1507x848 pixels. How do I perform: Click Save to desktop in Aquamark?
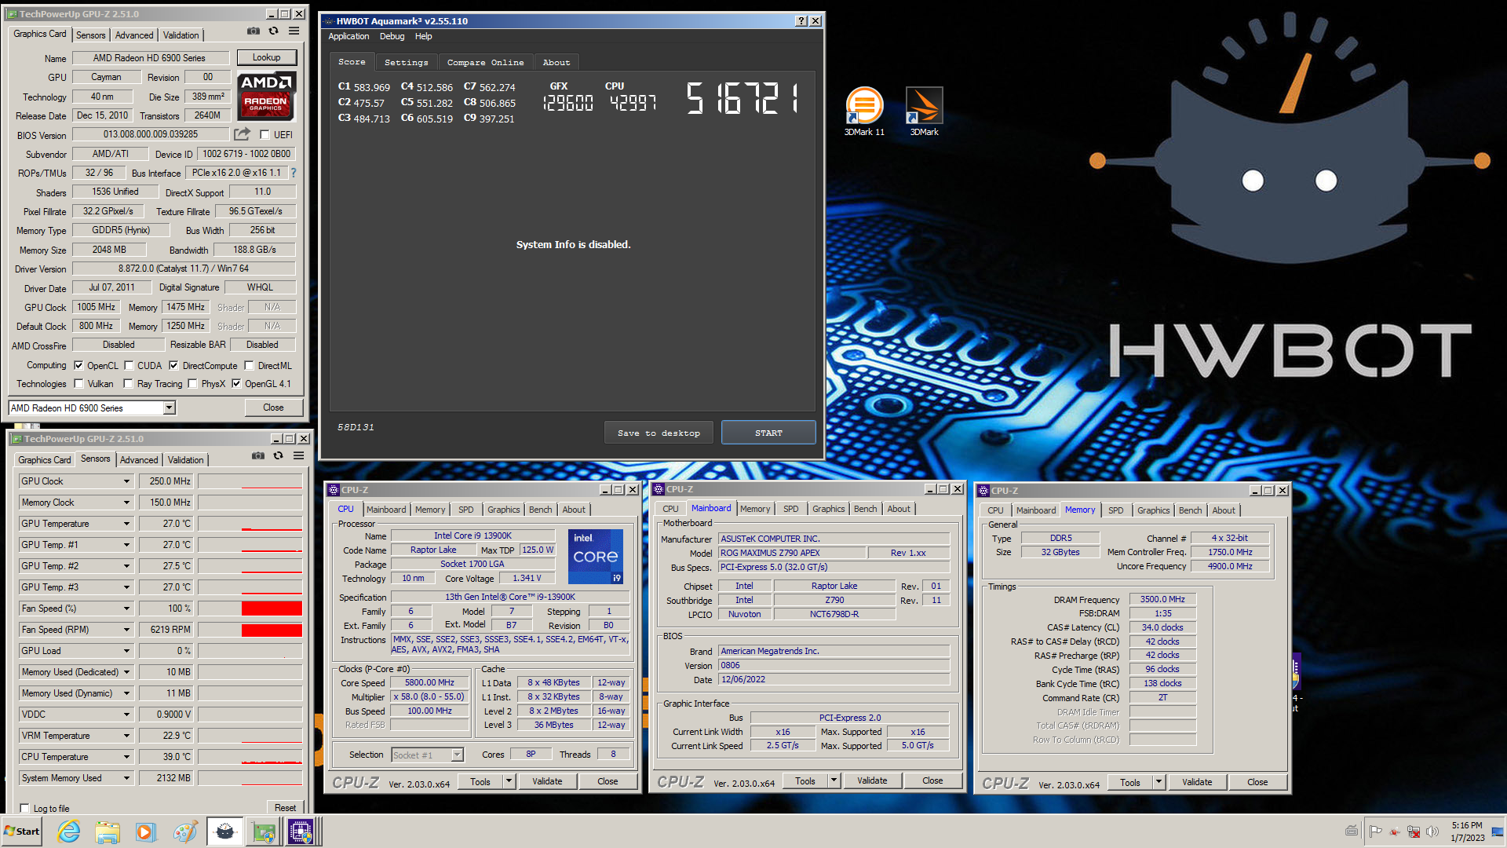659,433
